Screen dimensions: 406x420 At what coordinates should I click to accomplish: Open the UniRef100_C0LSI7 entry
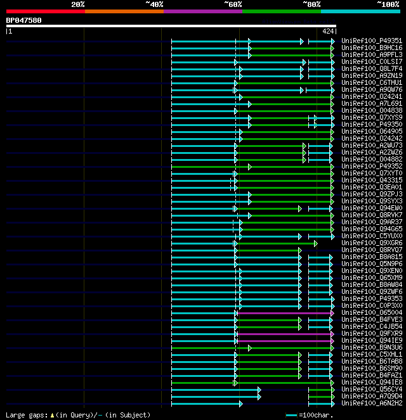(372, 61)
